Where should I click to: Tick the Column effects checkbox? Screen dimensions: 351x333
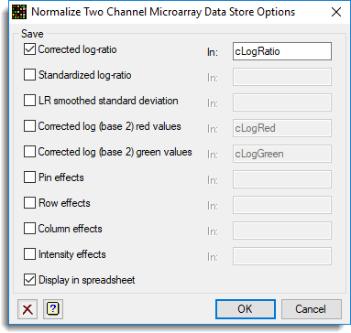pyautogui.click(x=29, y=229)
